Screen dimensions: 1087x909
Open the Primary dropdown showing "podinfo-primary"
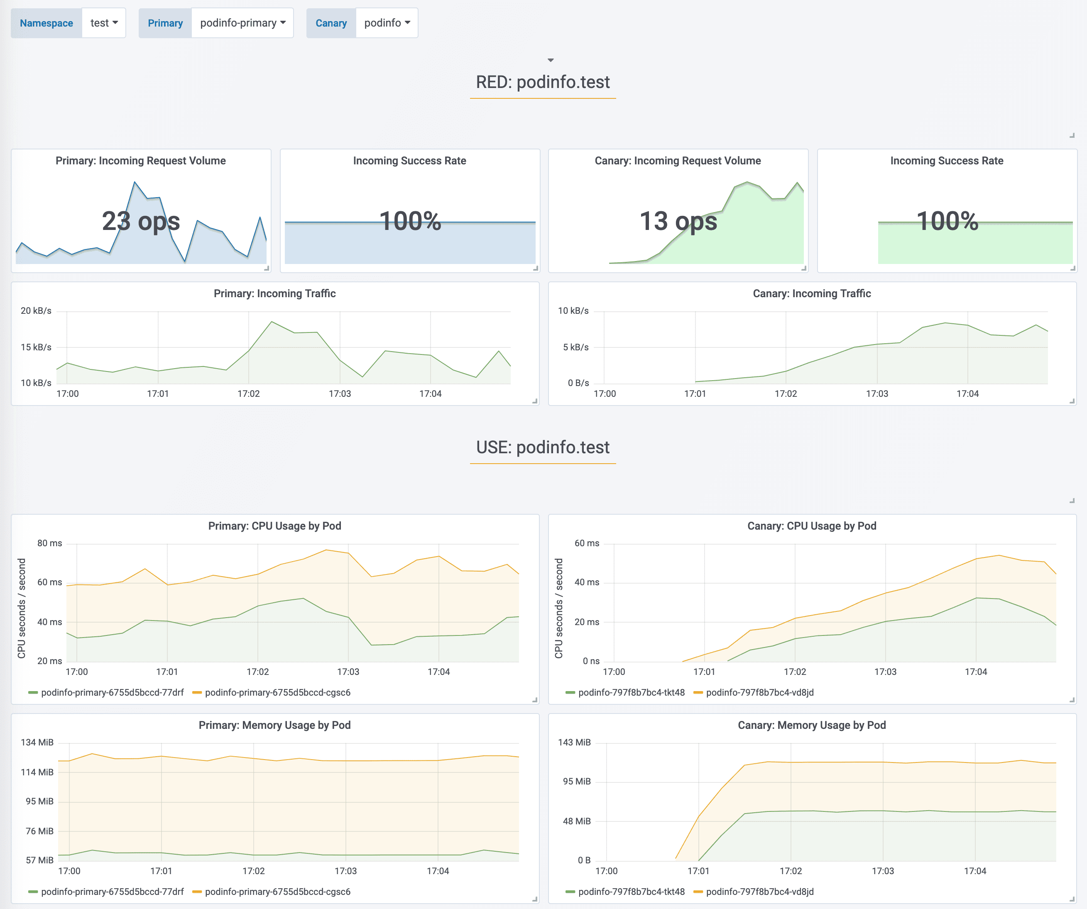[242, 23]
